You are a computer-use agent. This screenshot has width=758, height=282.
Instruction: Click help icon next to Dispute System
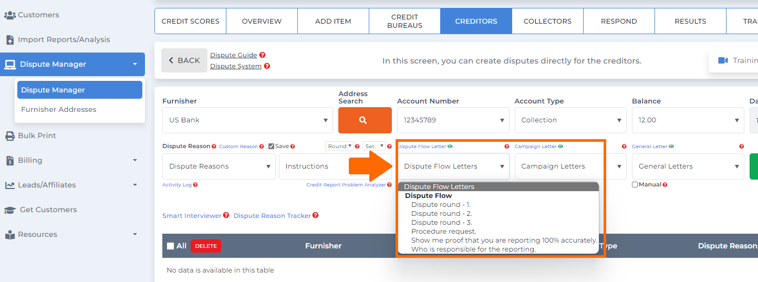[267, 66]
